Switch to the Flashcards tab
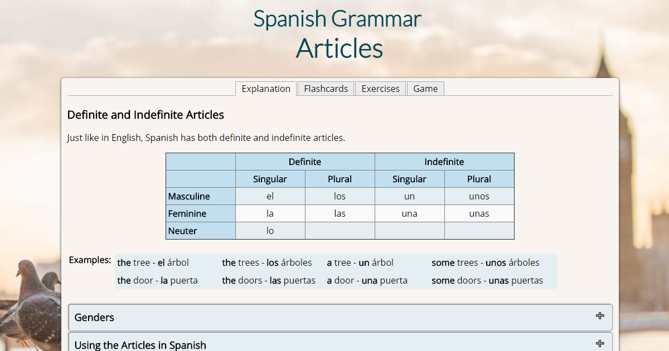Viewport: 669px width, 351px height. pos(326,88)
